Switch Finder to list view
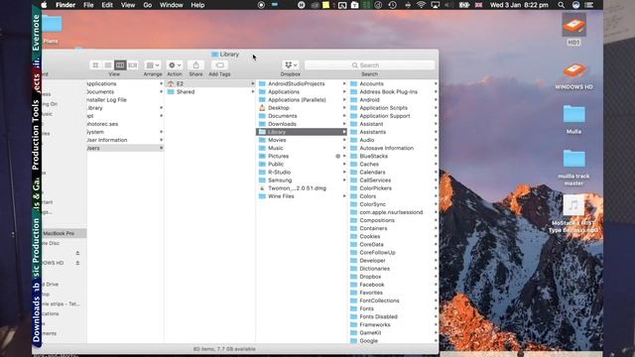635x357 pixels. (108, 65)
